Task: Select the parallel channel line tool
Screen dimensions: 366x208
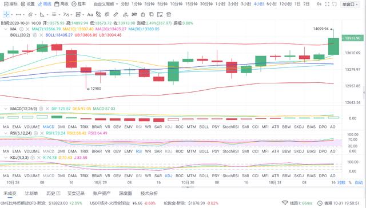Action: click(30, 14)
